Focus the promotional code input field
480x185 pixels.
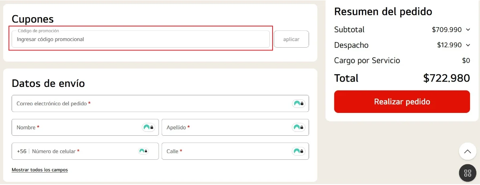[140, 39]
